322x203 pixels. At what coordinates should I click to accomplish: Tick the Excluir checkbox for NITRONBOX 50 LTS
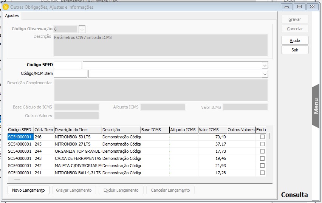262,137
